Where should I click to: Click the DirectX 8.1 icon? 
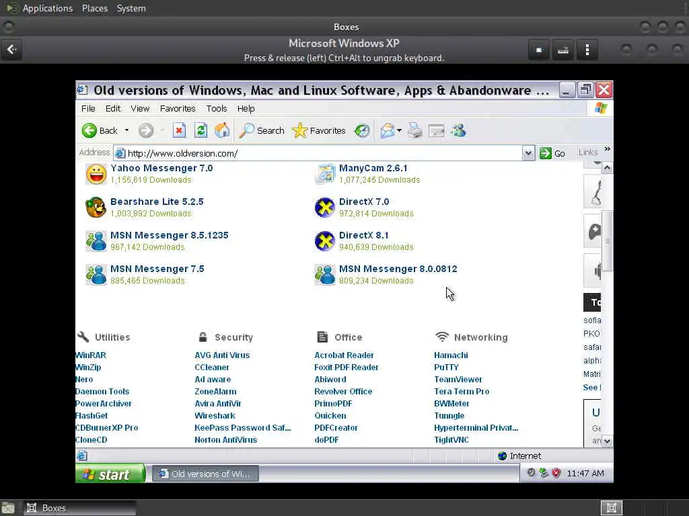[325, 241]
